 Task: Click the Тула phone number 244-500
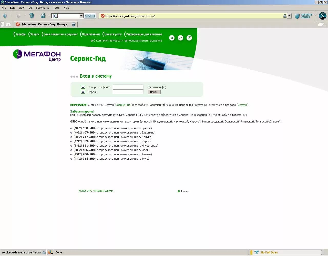point(89,159)
